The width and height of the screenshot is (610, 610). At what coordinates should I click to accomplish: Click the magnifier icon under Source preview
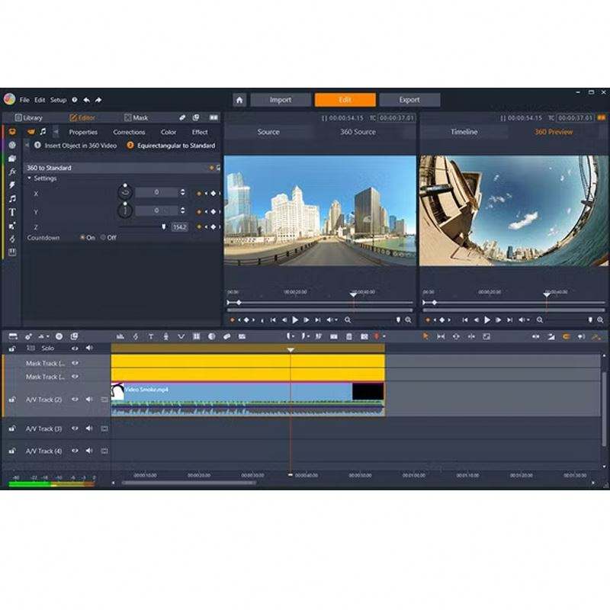tap(348, 320)
